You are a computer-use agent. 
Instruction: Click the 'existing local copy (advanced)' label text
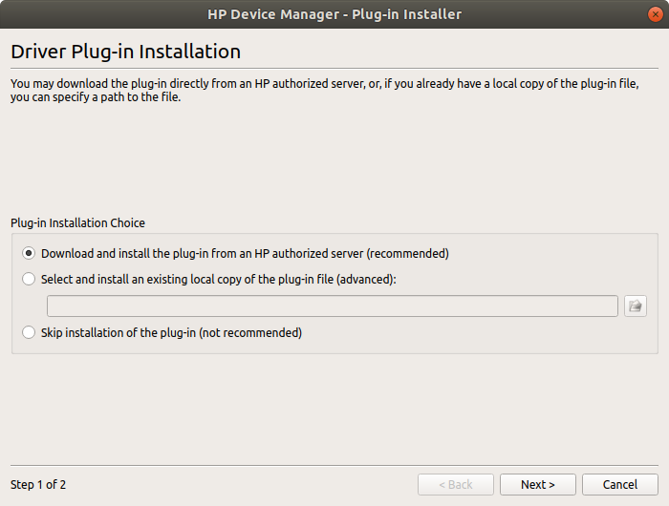coord(218,279)
